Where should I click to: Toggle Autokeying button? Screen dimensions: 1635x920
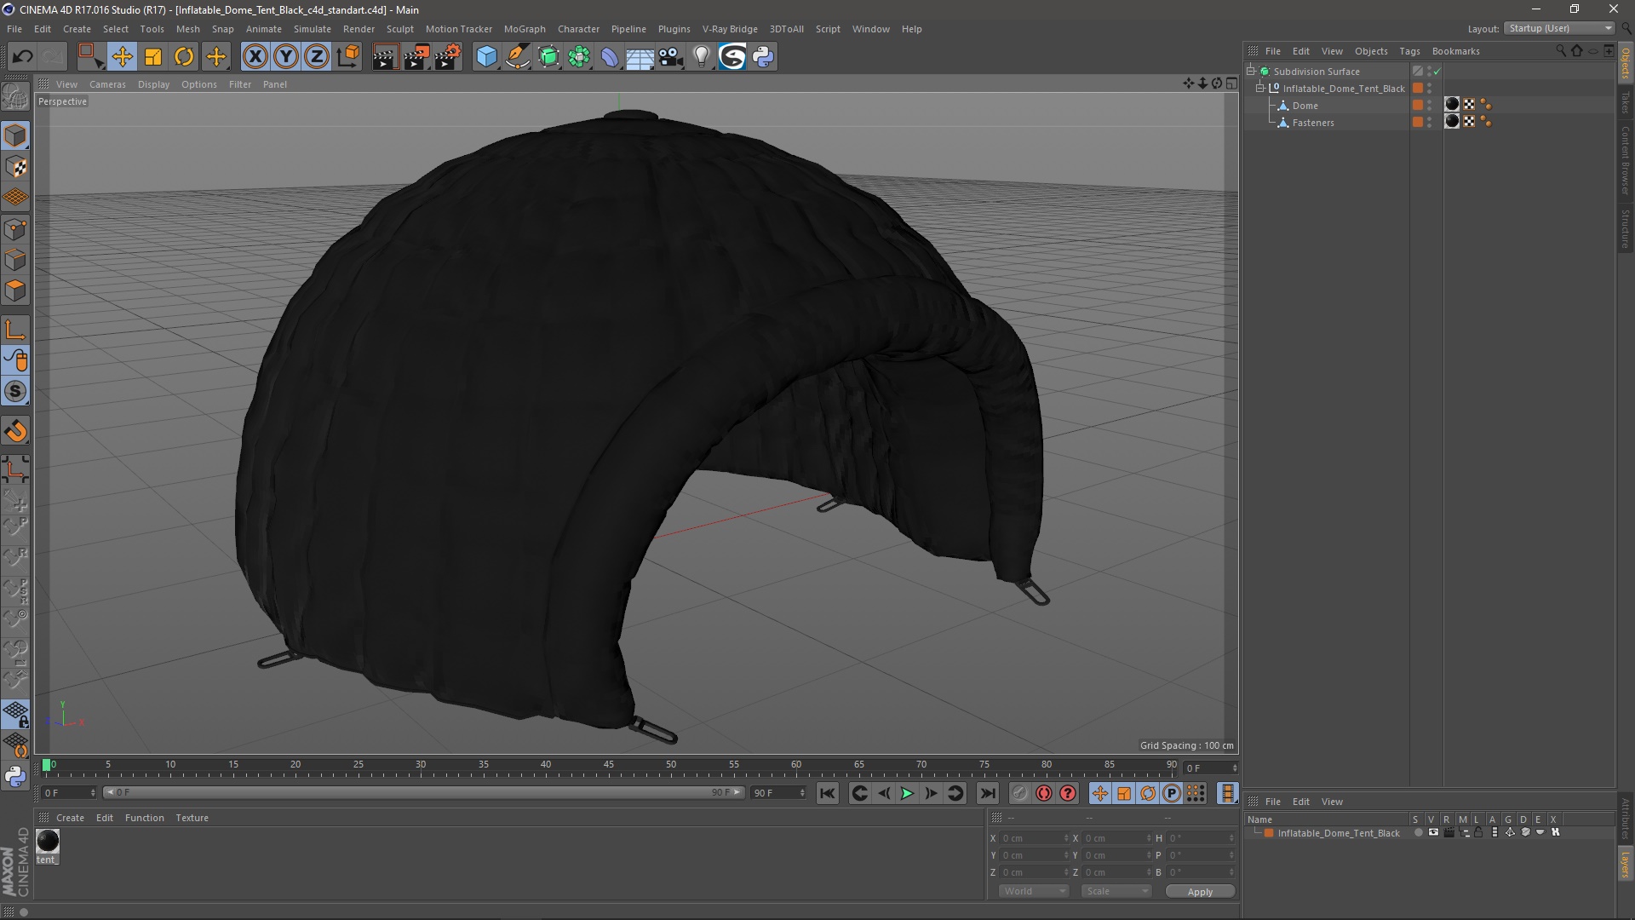tap(1044, 793)
